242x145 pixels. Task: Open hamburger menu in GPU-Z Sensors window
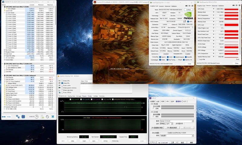coord(239,5)
